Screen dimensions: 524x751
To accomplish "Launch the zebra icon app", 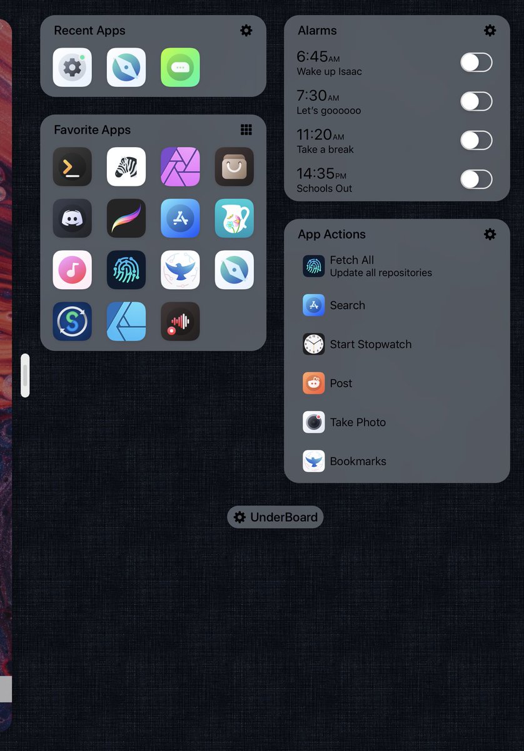I will 126,167.
